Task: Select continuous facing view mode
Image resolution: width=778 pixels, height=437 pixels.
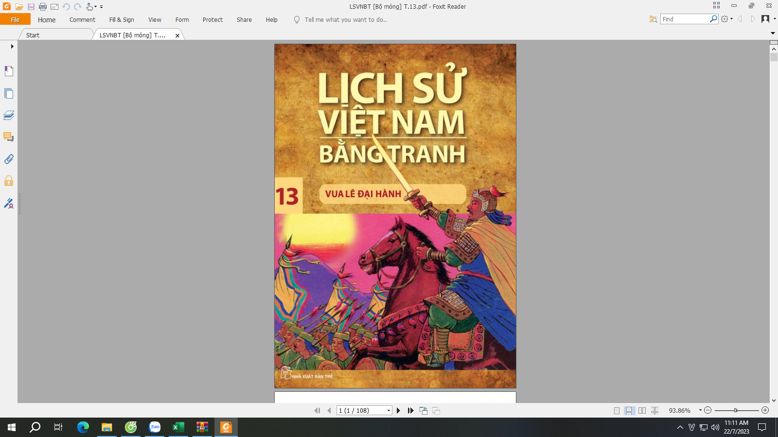Action: (x=655, y=411)
